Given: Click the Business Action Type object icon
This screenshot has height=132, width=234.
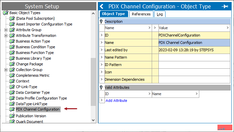Looking at the screenshot, I should (12, 41).
